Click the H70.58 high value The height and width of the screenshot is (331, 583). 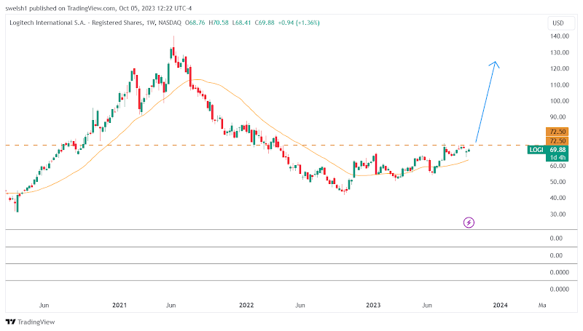(218, 23)
